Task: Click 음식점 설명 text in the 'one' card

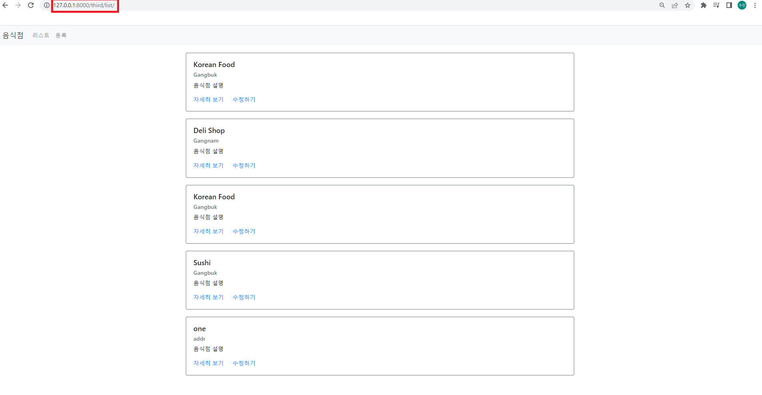Action: [208, 349]
